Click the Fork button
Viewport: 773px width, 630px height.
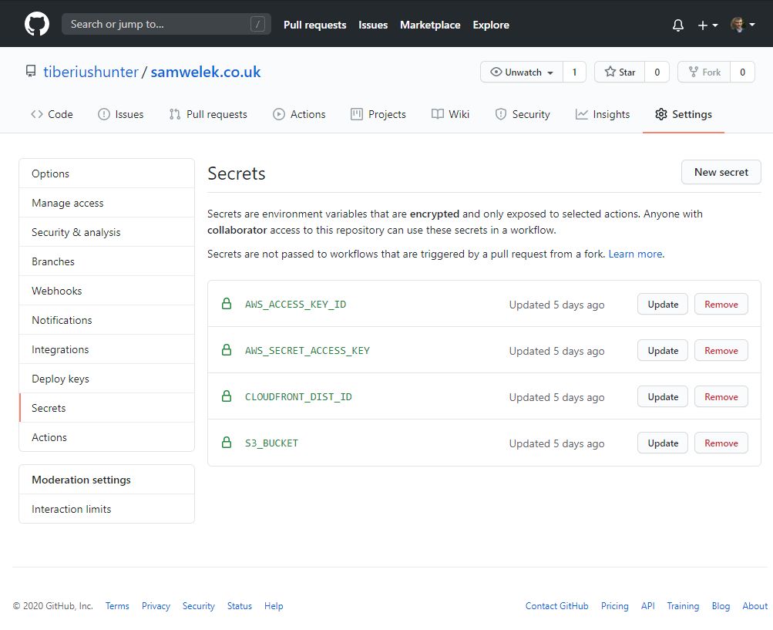pos(704,72)
